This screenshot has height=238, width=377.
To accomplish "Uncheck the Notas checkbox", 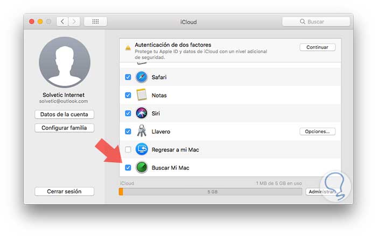I will (x=128, y=95).
